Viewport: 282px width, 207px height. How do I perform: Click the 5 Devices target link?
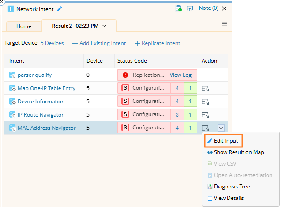point(52,43)
